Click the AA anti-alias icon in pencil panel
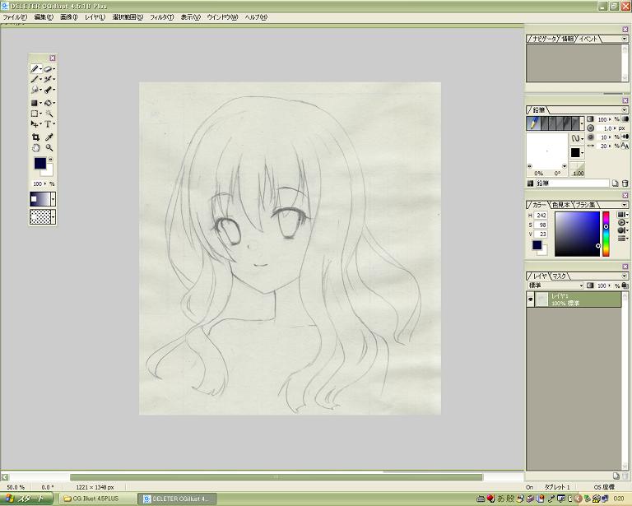Image resolution: width=632 pixels, height=506 pixels. [625, 146]
